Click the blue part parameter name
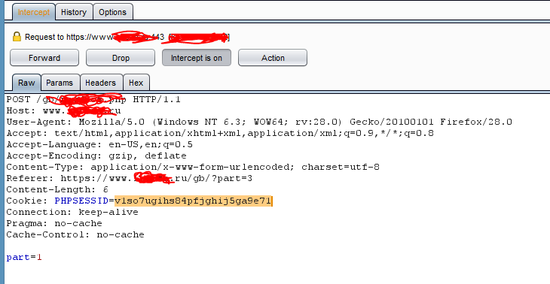 click(18, 258)
